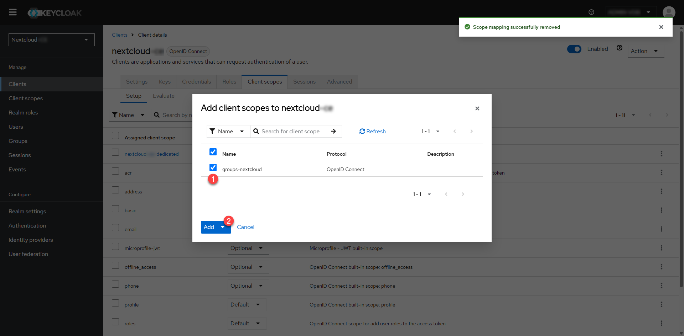684x336 pixels.
Task: Open the dedicated nextcloud scope link
Action: 152,154
